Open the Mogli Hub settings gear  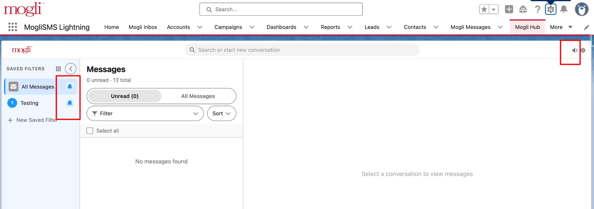pyautogui.click(x=583, y=50)
